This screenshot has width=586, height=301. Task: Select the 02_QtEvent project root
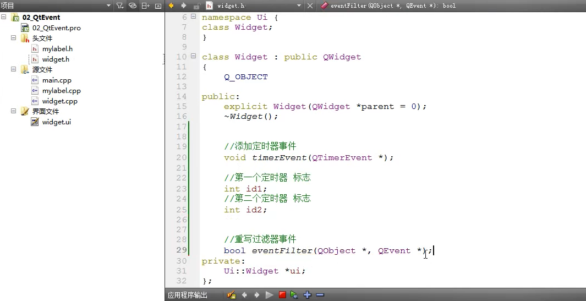point(41,17)
